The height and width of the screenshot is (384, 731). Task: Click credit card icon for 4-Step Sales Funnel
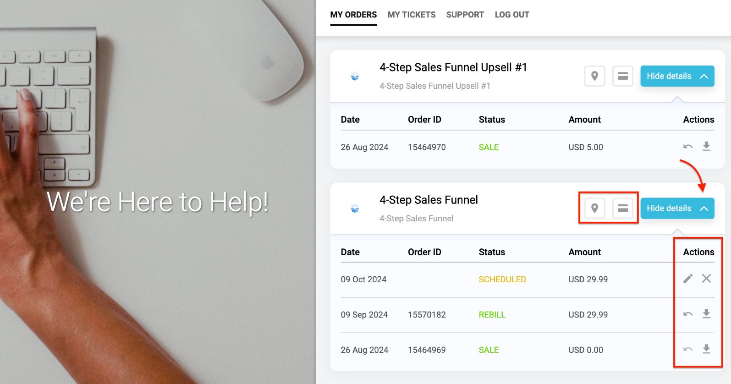point(622,208)
